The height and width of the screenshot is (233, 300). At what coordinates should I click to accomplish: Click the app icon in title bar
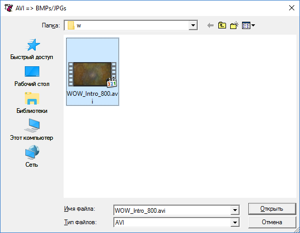[8, 8]
